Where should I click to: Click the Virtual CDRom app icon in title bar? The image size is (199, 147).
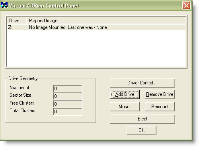coord(4,5)
